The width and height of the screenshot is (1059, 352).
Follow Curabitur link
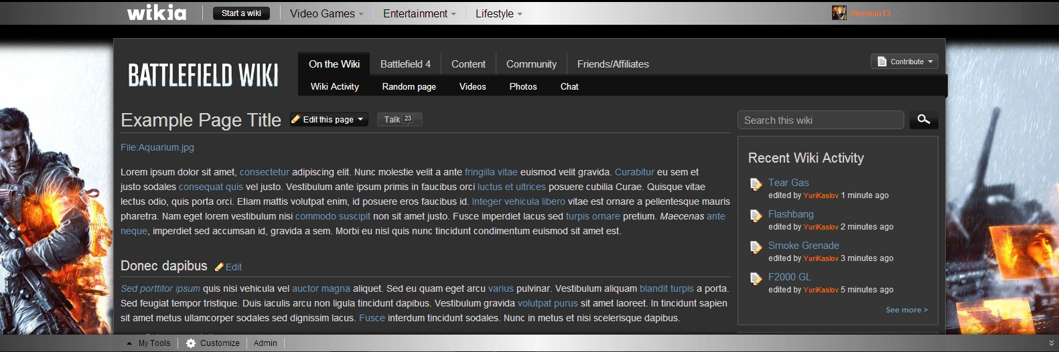tap(634, 172)
